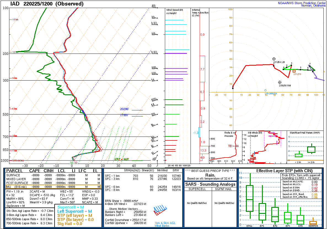The width and height of the screenshot is (327, 229).
Task: Click the 'Sig Hail = 0.0' text
Action: tap(70, 224)
